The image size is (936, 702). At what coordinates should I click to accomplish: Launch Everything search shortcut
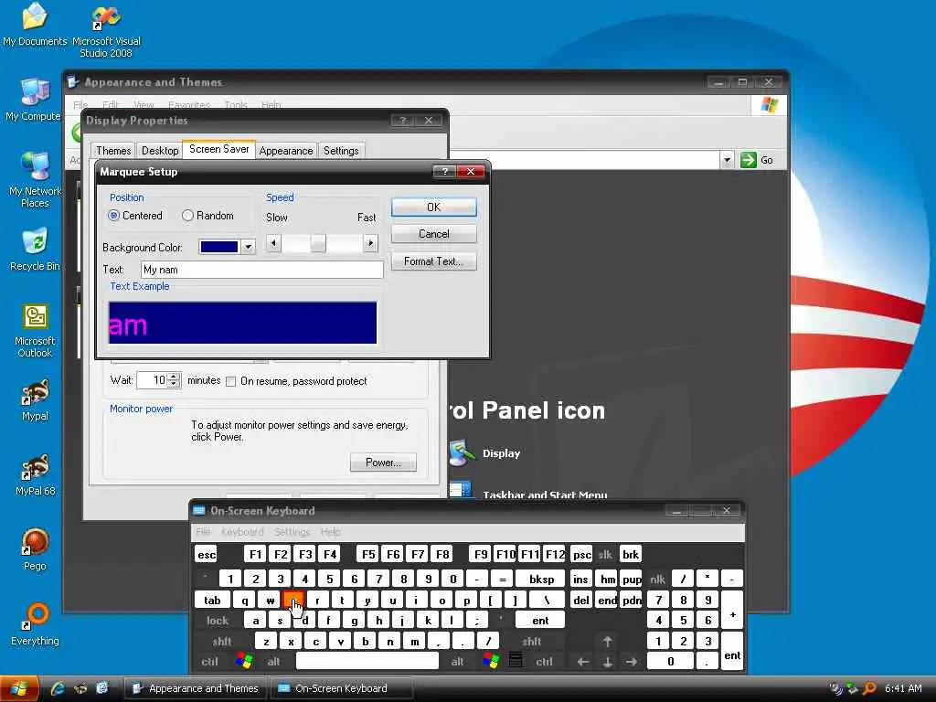coord(35,625)
